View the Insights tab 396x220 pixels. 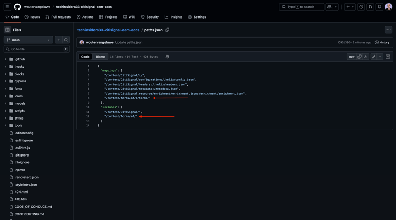click(174, 17)
